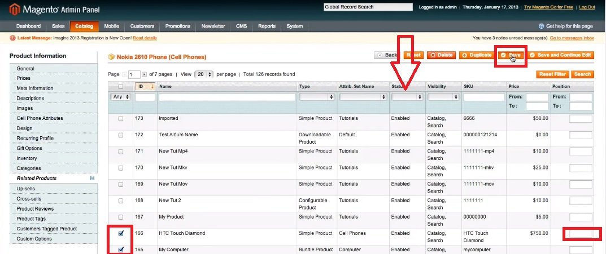Viewport: 606px width, 254px height.
Task: Switch to the Images product tab
Action: pos(54,108)
